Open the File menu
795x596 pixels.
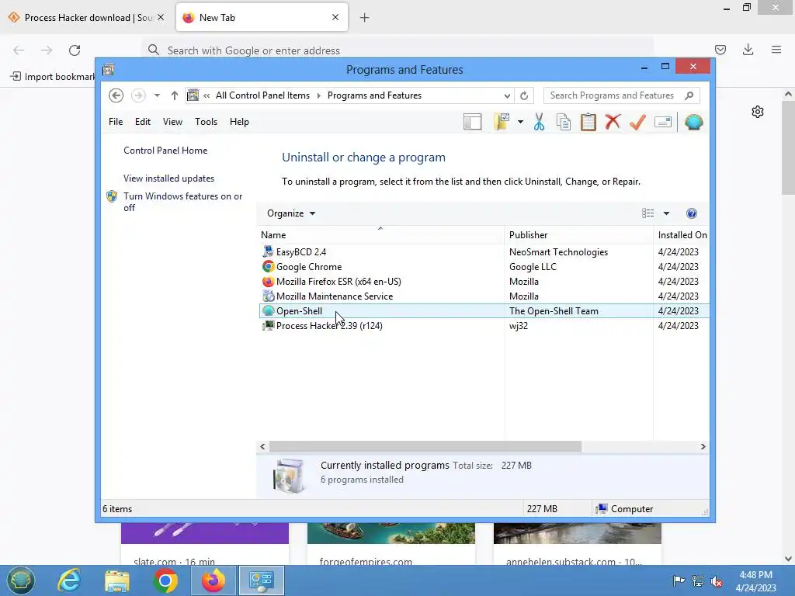coord(116,122)
